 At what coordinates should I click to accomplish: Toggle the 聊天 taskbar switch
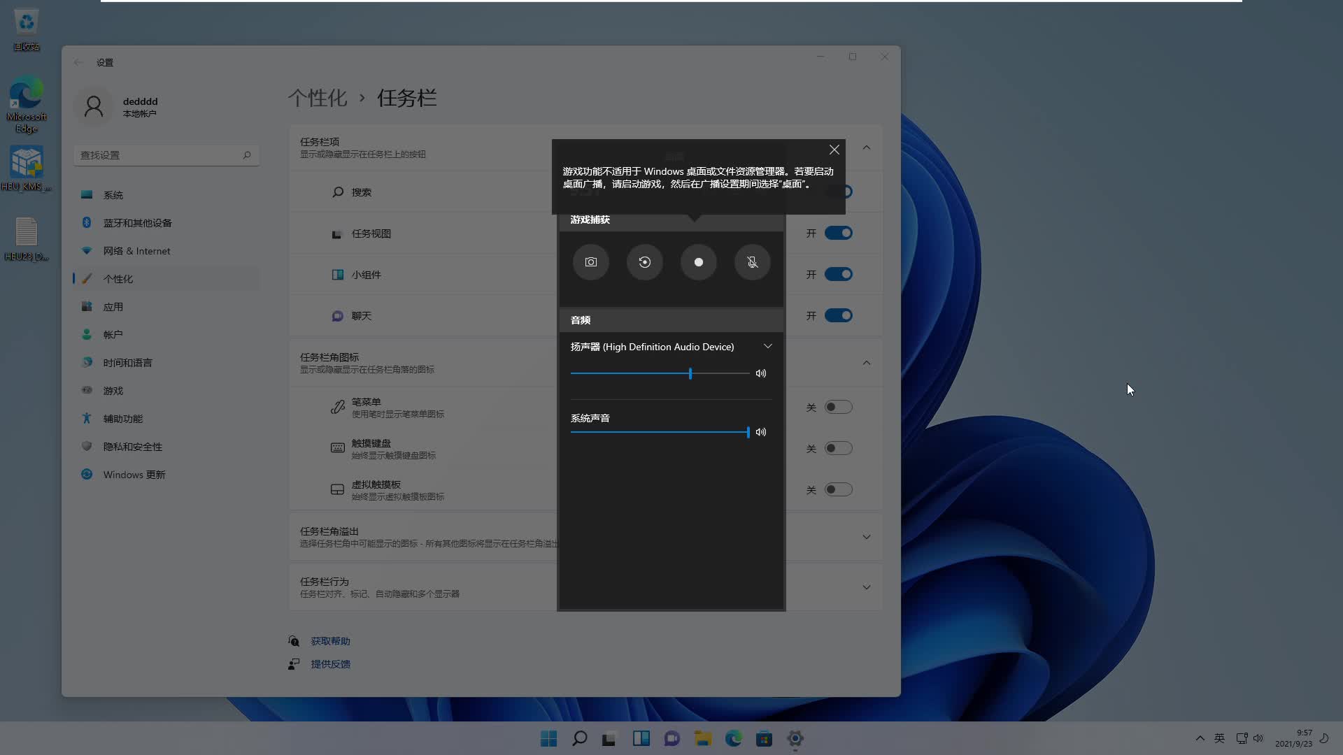click(838, 315)
